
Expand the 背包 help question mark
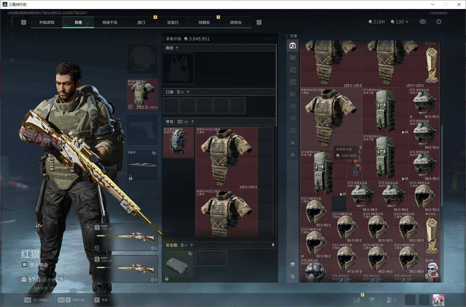point(192,122)
